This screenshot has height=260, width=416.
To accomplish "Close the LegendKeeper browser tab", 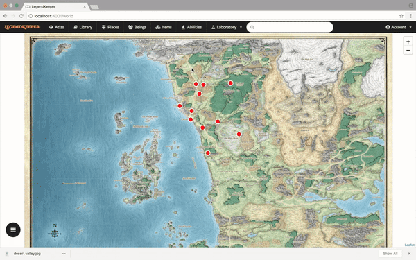I will (85, 7).
